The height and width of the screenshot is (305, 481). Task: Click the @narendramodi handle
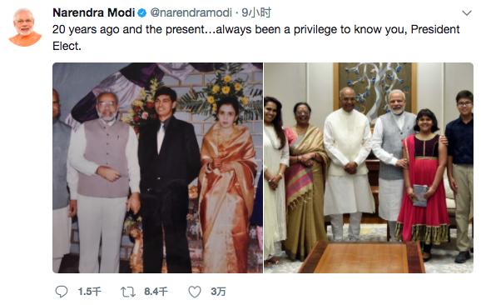(191, 12)
